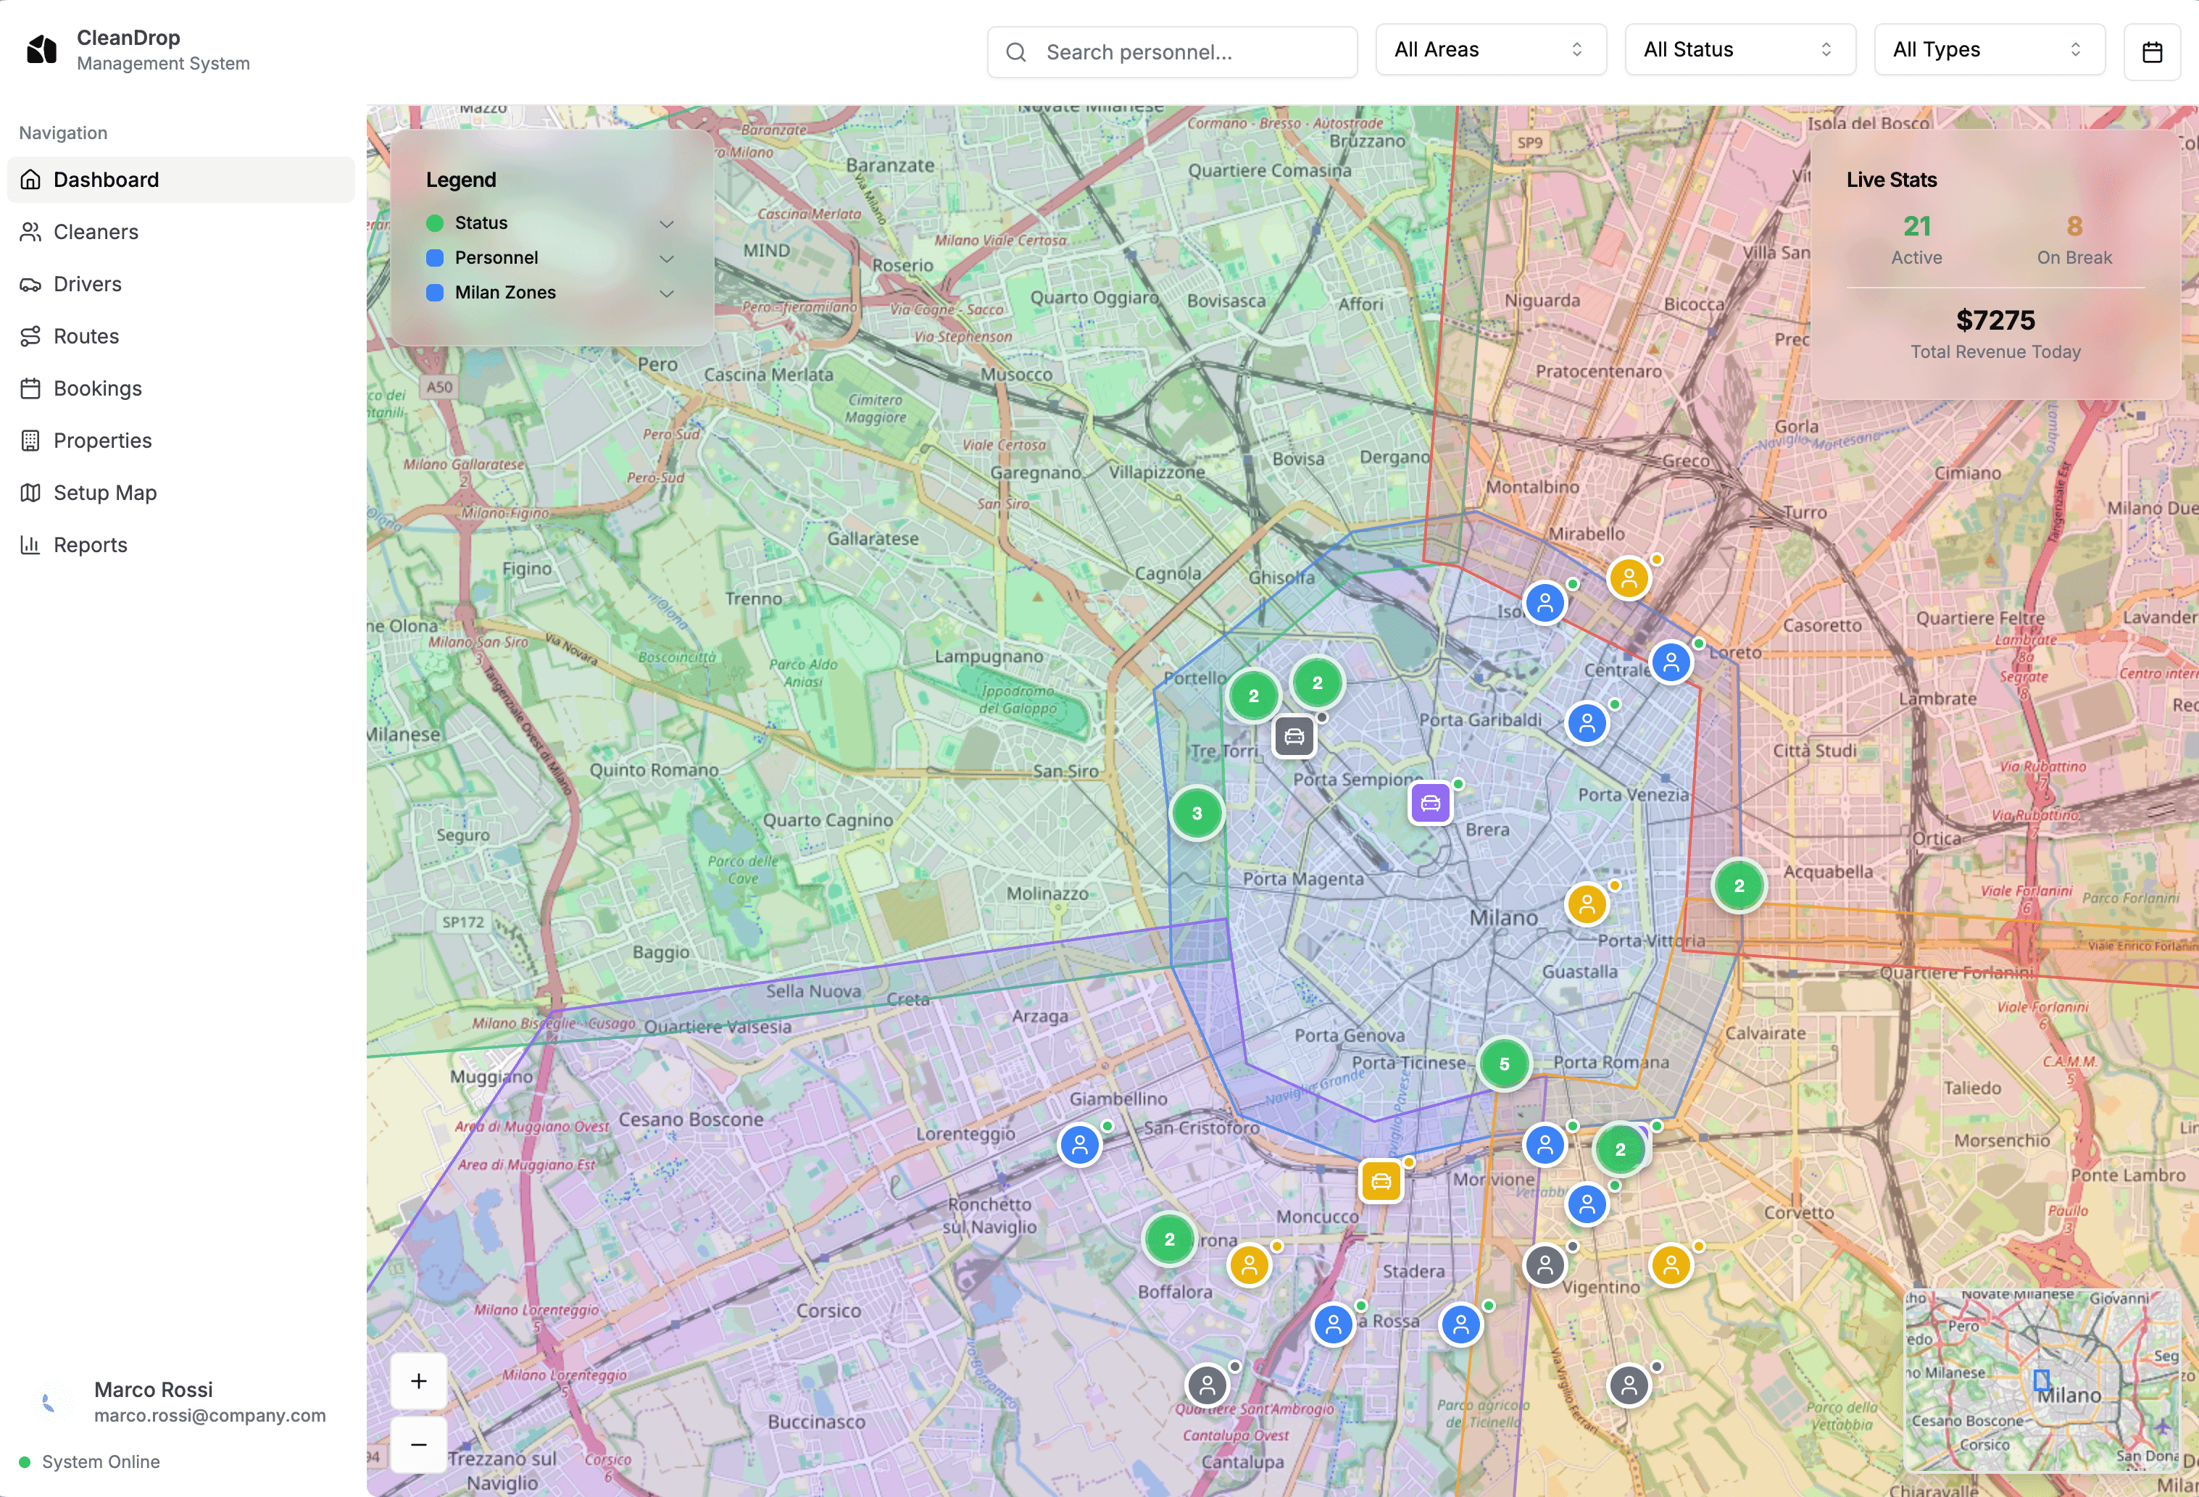The width and height of the screenshot is (2199, 1497).
Task: Click the purple vehicle marker near Brera
Action: (x=1431, y=802)
